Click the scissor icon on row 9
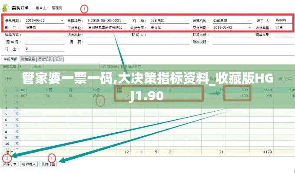 click(x=17, y=138)
